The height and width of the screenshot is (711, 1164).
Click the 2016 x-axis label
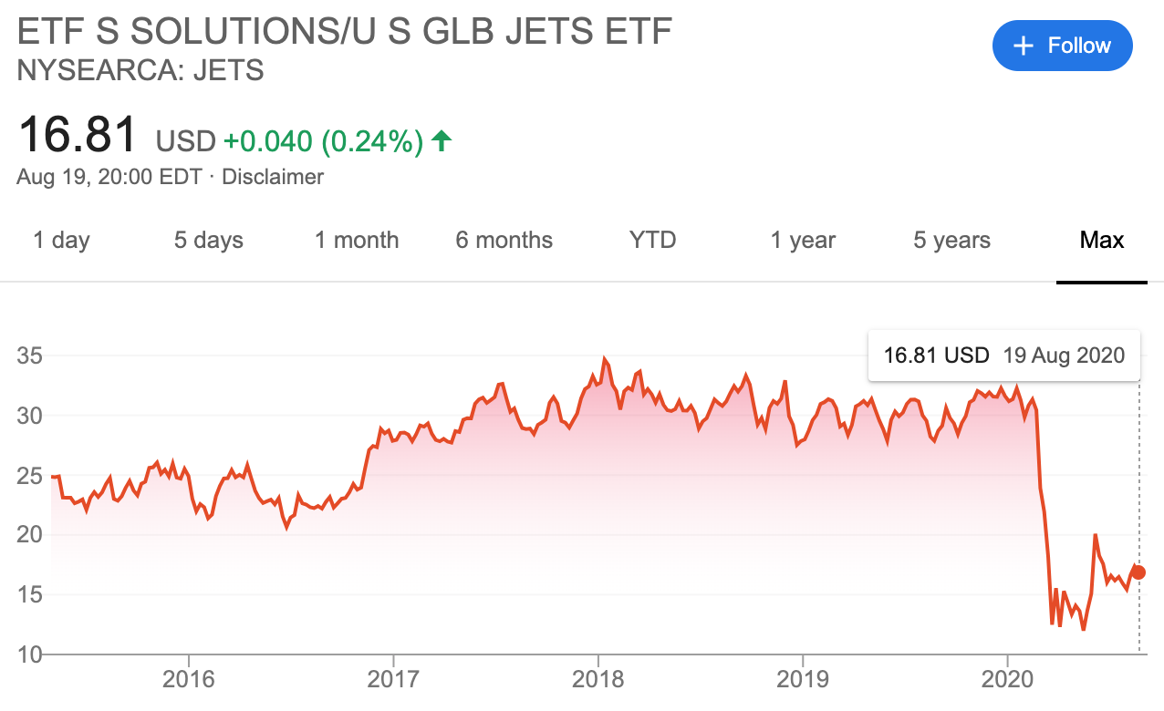click(188, 680)
